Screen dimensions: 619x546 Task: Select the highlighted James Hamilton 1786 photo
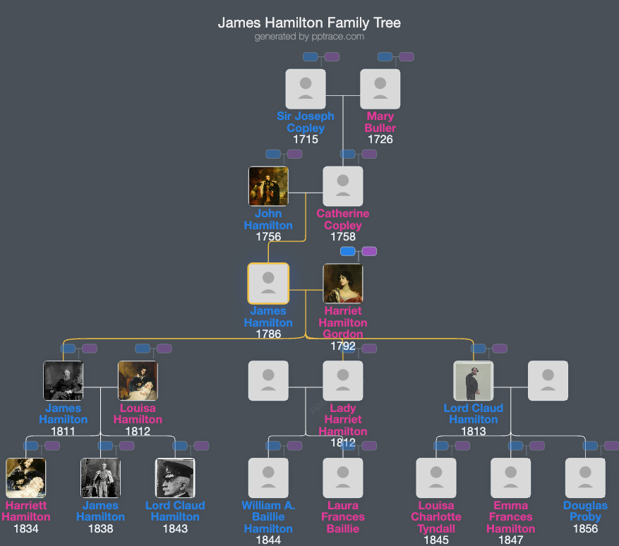tap(268, 282)
